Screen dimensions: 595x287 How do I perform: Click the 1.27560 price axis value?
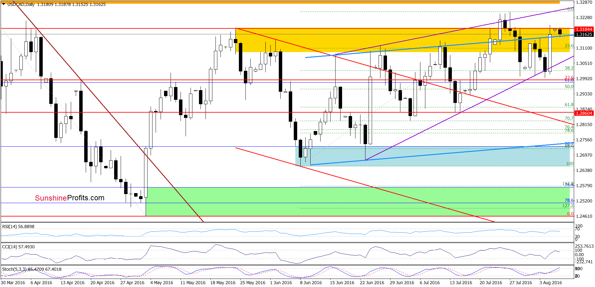click(584, 140)
